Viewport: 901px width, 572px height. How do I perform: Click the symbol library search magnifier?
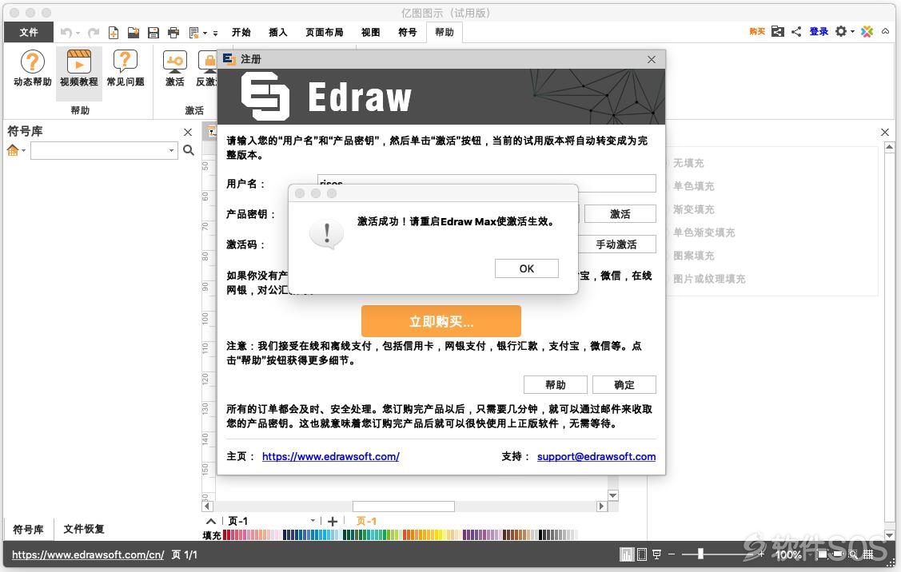(x=189, y=150)
